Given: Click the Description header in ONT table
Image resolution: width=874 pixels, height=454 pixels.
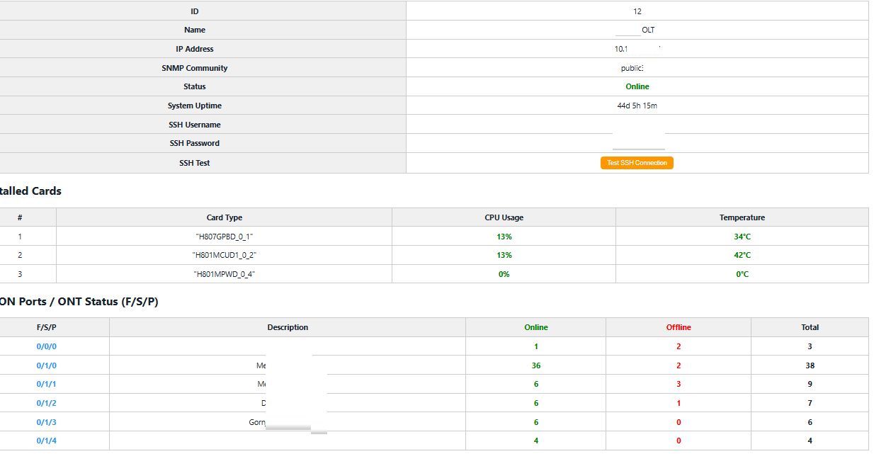Looking at the screenshot, I should [288, 327].
